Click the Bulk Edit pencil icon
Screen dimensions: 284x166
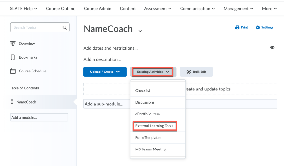click(189, 72)
